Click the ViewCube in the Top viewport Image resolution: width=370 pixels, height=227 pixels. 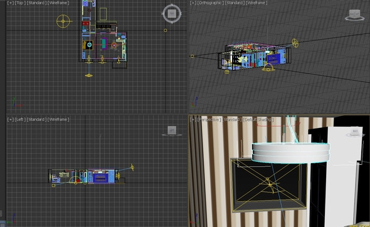(172, 13)
